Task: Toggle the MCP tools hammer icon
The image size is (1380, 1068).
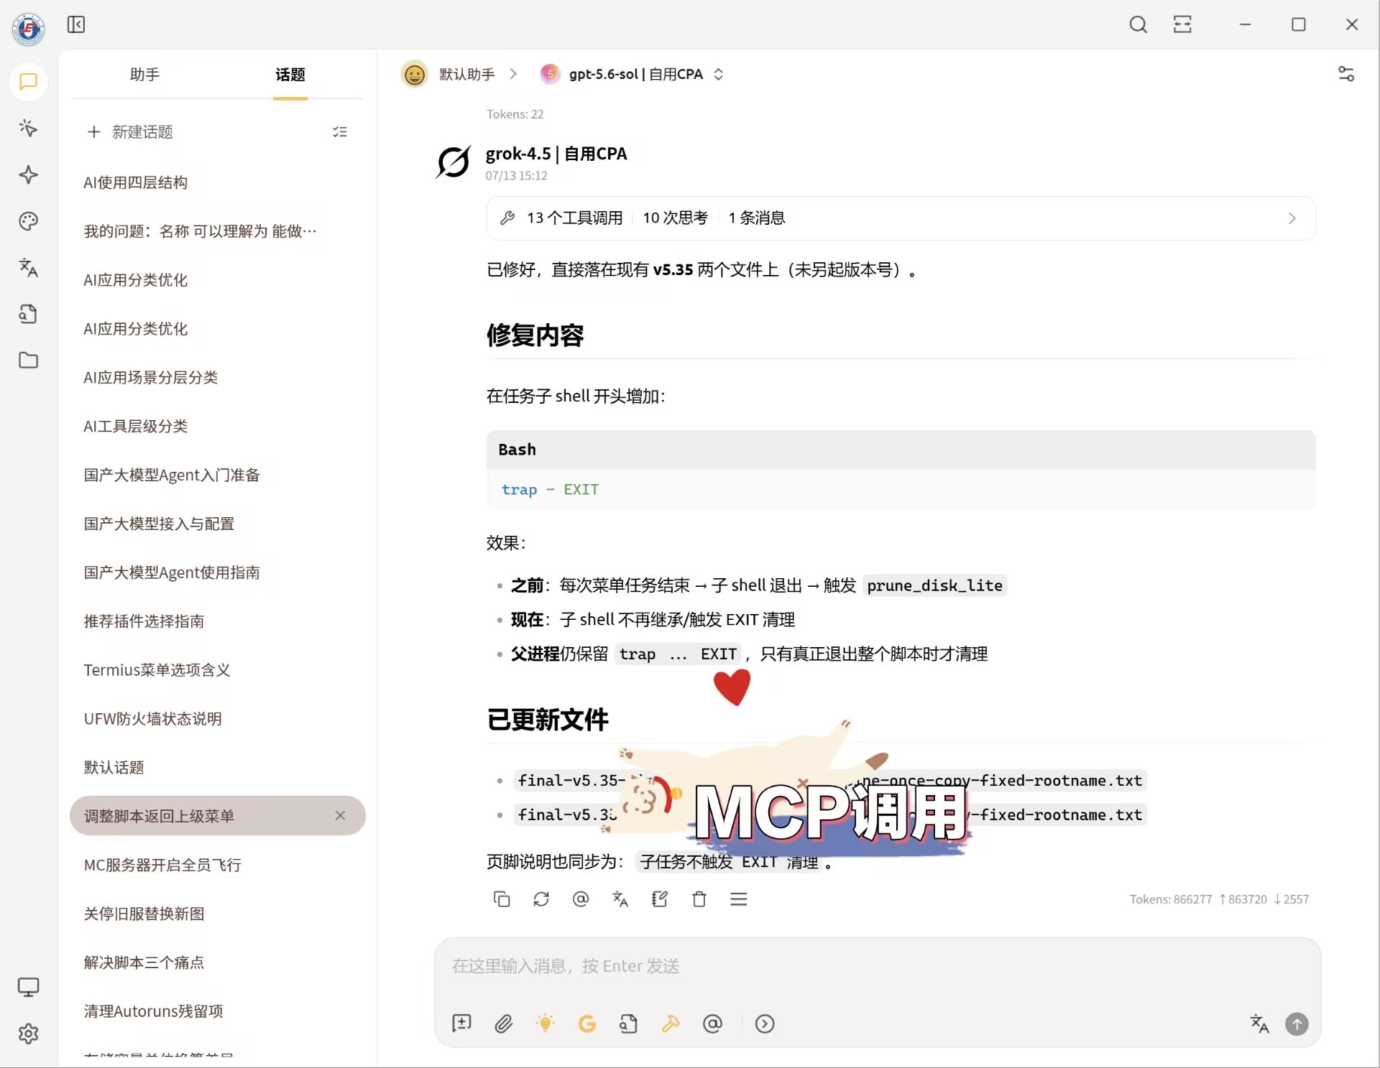Action: (x=671, y=1023)
